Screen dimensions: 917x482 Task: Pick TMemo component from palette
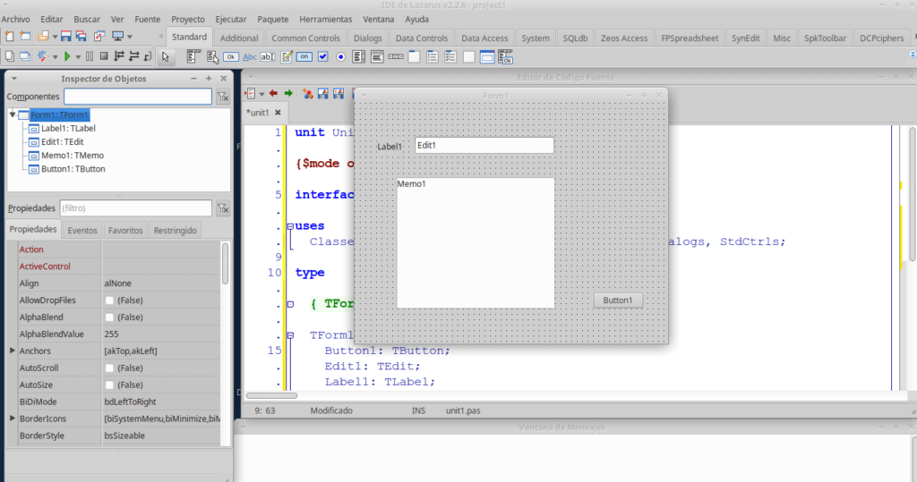tap(287, 57)
